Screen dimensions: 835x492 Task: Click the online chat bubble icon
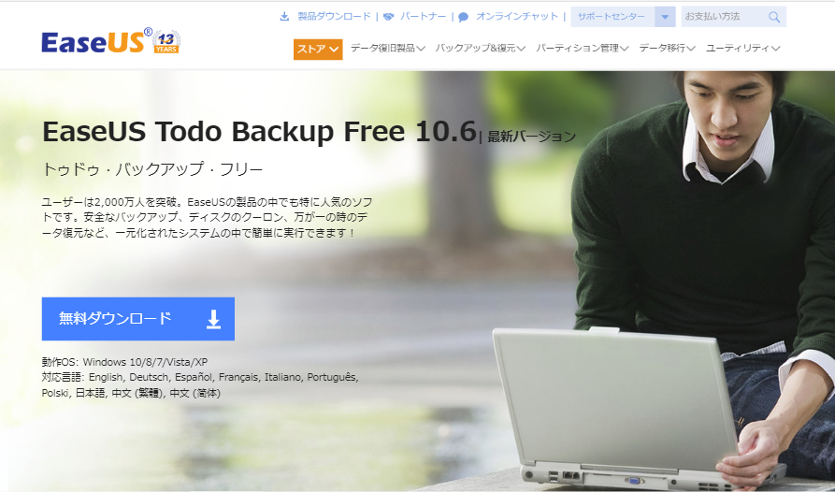pyautogui.click(x=463, y=17)
